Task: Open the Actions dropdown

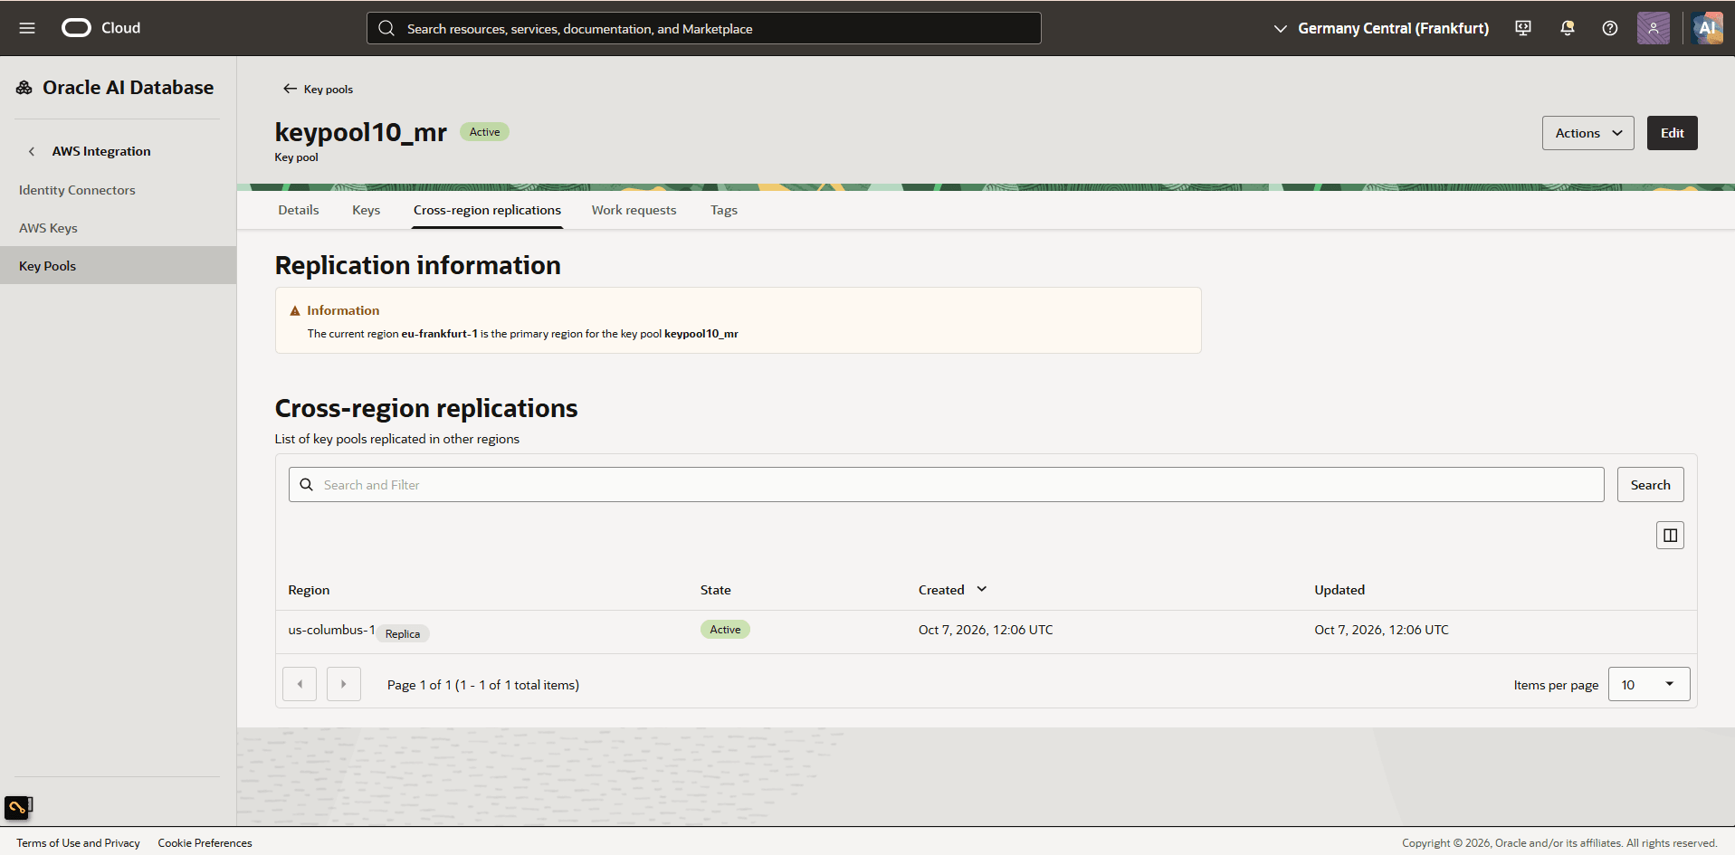Action: click(1587, 133)
